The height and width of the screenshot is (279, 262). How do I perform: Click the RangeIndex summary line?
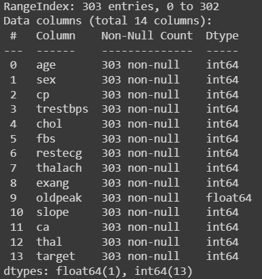tap(111, 7)
